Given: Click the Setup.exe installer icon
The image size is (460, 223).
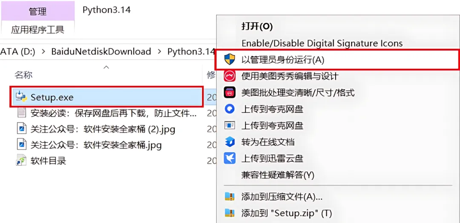Looking at the screenshot, I should pos(21,97).
